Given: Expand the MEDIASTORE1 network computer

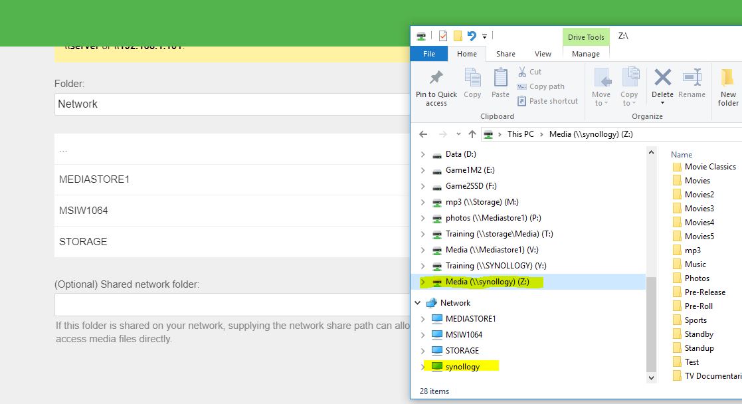Looking at the screenshot, I should tap(423, 319).
